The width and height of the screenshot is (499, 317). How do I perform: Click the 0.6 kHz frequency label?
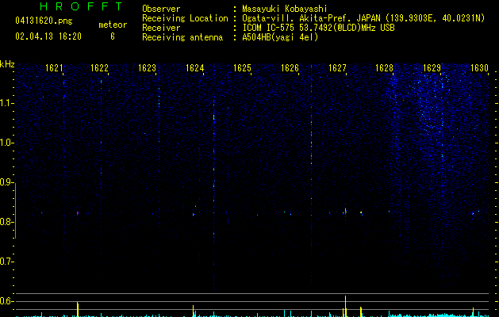[7, 301]
